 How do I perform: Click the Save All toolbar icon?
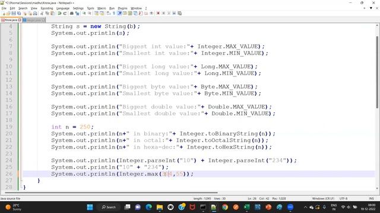coord(19,13)
